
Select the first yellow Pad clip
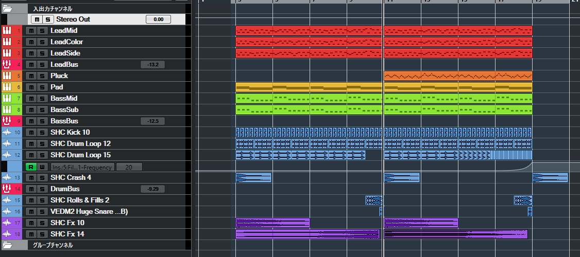[x=272, y=87]
